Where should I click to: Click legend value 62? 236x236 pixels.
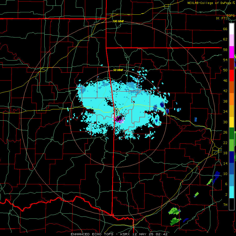(x=225, y=39)
